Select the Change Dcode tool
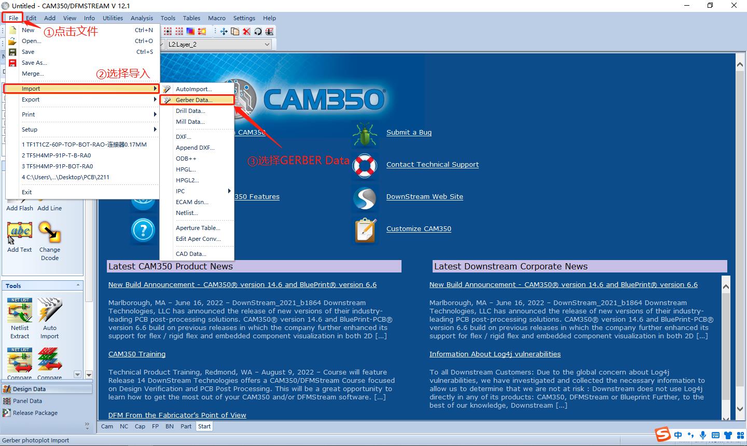This screenshot has height=446, width=747. tap(50, 233)
